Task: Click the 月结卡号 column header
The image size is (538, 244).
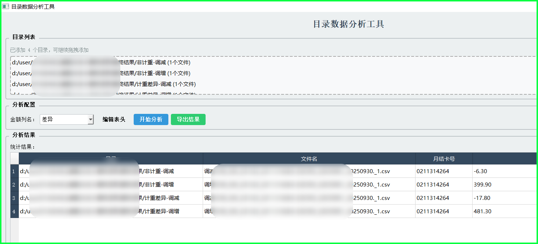Action: [x=444, y=159]
